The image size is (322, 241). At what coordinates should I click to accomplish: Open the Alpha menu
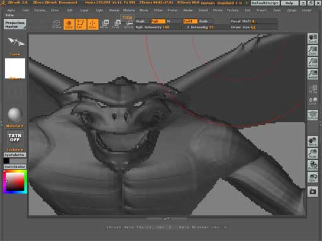[11, 10]
